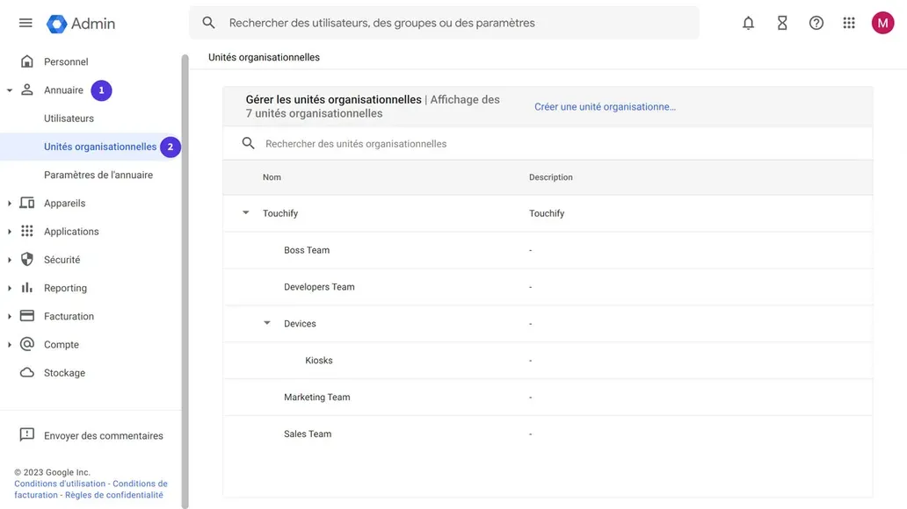Image resolution: width=907 pixels, height=509 pixels.
Task: Collapse the Touchify organizational unit
Action: [x=245, y=212]
